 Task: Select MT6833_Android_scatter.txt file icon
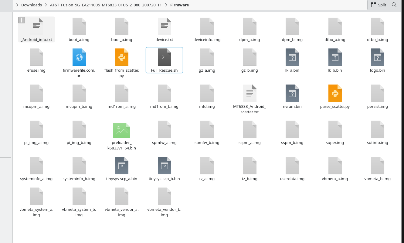click(x=250, y=93)
